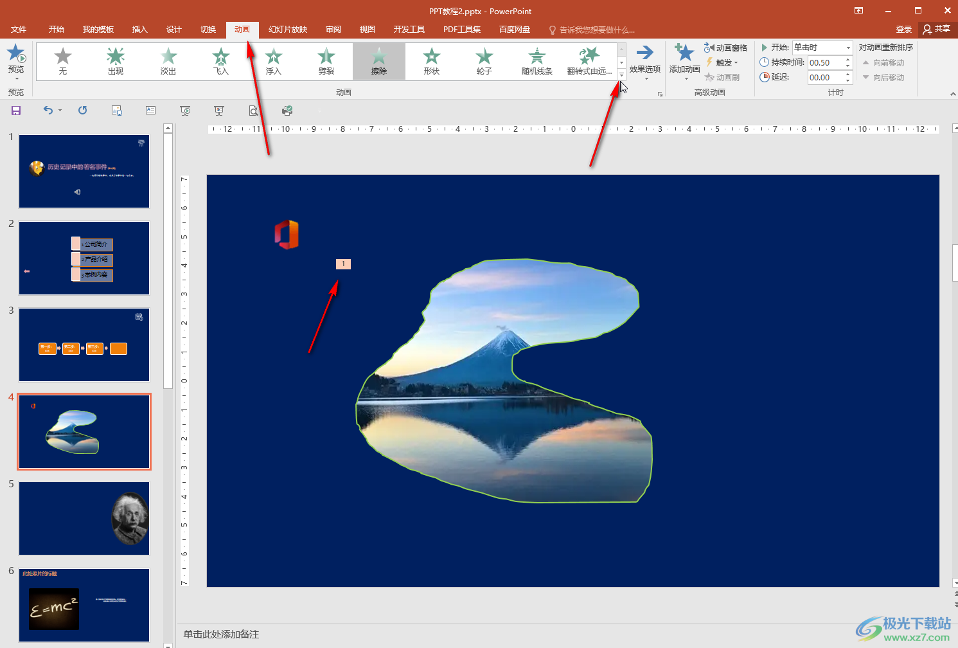This screenshot has height=648, width=958.
Task: Open the 动画窗格 animation pane
Action: pos(725,48)
